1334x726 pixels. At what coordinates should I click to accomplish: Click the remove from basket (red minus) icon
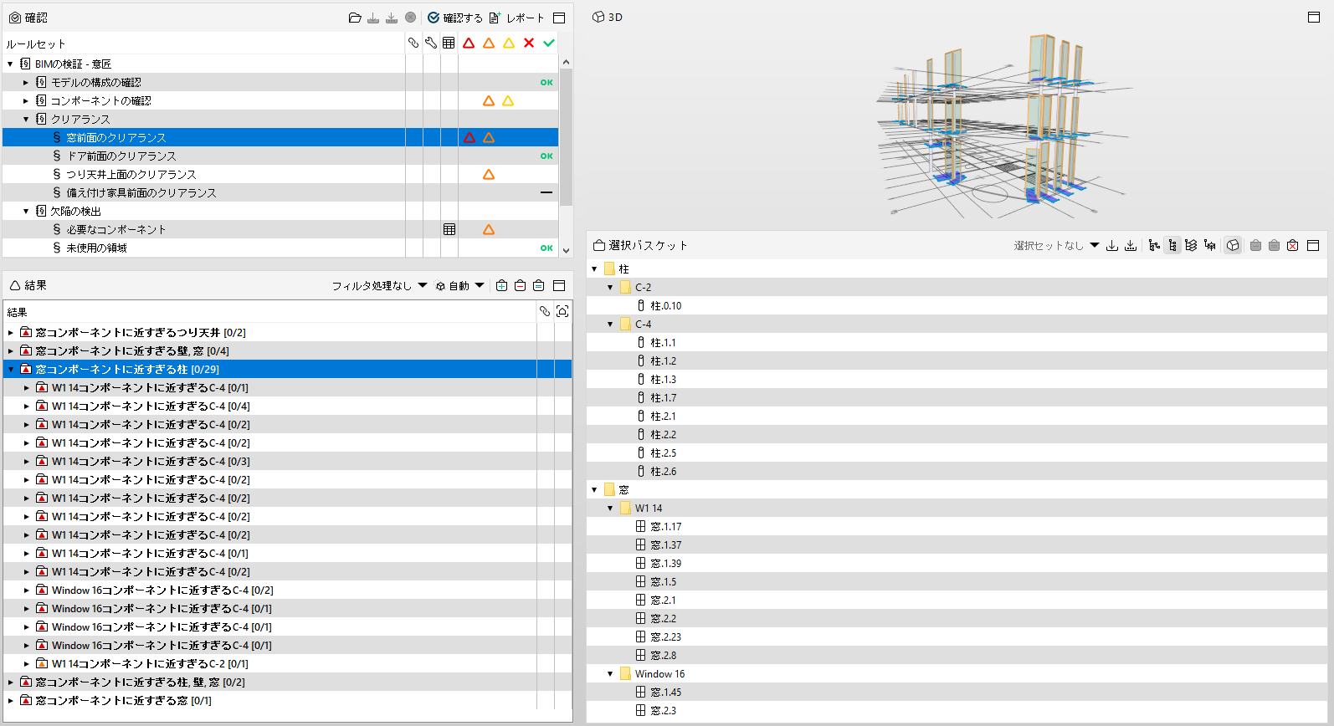pyautogui.click(x=520, y=285)
